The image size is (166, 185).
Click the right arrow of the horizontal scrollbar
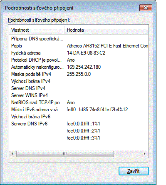click(145, 154)
